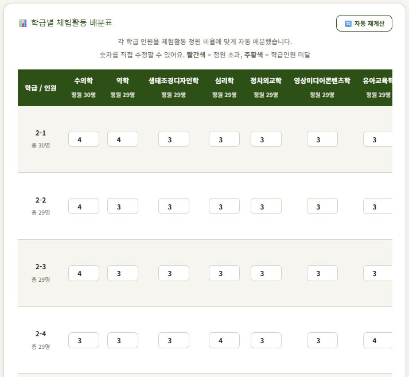
Task: Select the 2-2 생태조경디자인학 input box
Action: 174,206
